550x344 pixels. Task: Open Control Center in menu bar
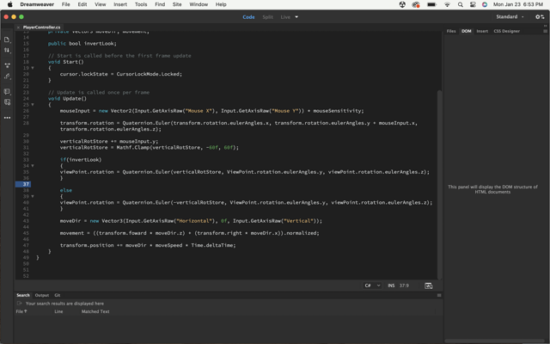tap(473, 4)
